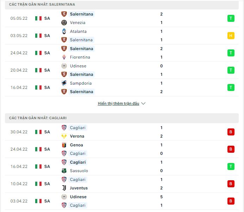This screenshot has width=244, height=212.
Task: Click the yellow H draw badge for Atalanta match
Action: pos(231,36)
